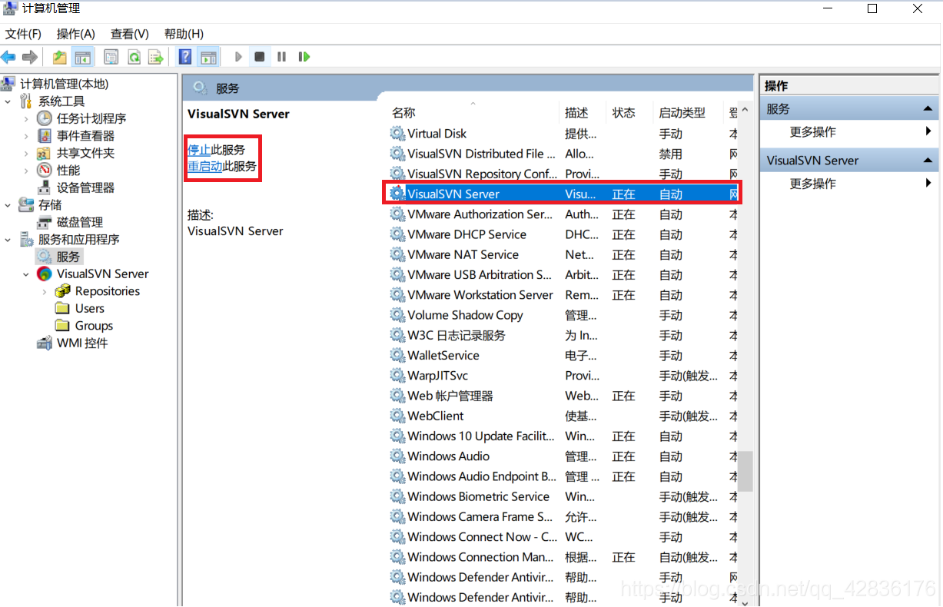Screen dimensions: 943x607
Task: Select 磁盘管理 in tree
Action: (x=79, y=222)
